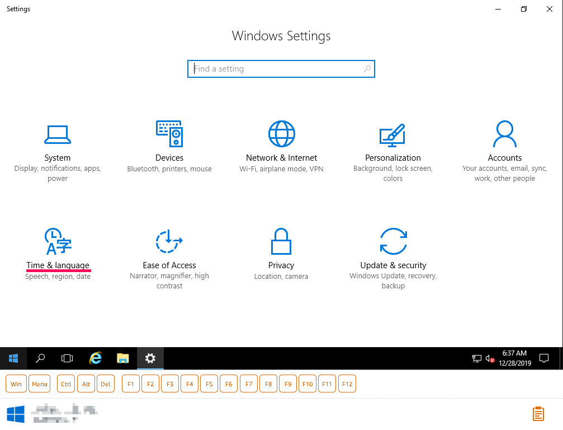563x430 pixels.
Task: Click the F2 key button
Action: pyautogui.click(x=150, y=384)
